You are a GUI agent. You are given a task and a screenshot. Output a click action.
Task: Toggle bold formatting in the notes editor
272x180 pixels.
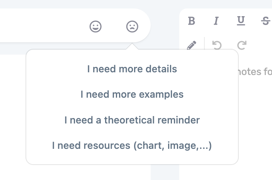tap(191, 21)
